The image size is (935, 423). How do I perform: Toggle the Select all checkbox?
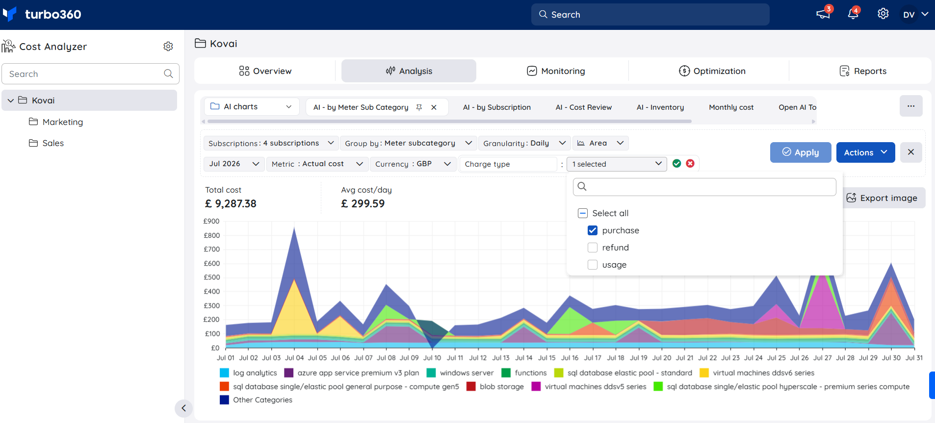tap(583, 213)
